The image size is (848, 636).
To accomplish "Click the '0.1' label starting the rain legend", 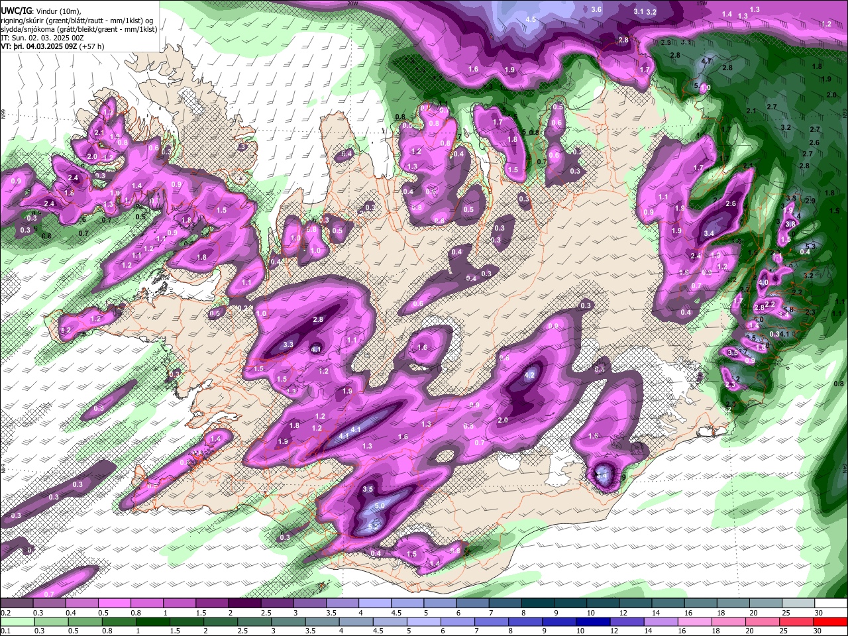I will coord(5,631).
